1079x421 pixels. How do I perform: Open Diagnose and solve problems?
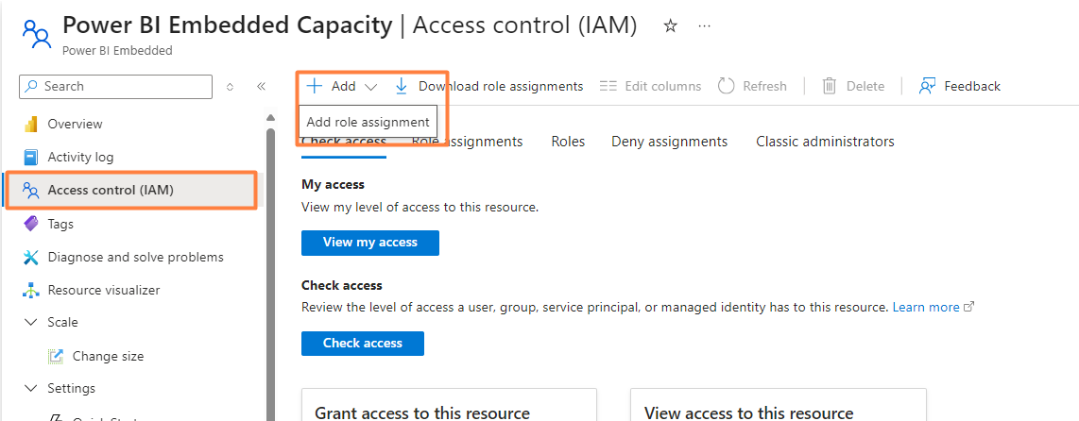click(135, 257)
